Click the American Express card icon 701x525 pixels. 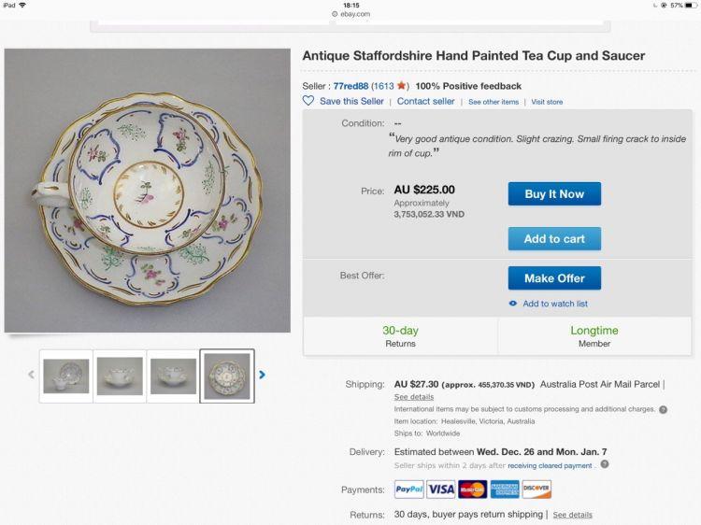coord(505,490)
